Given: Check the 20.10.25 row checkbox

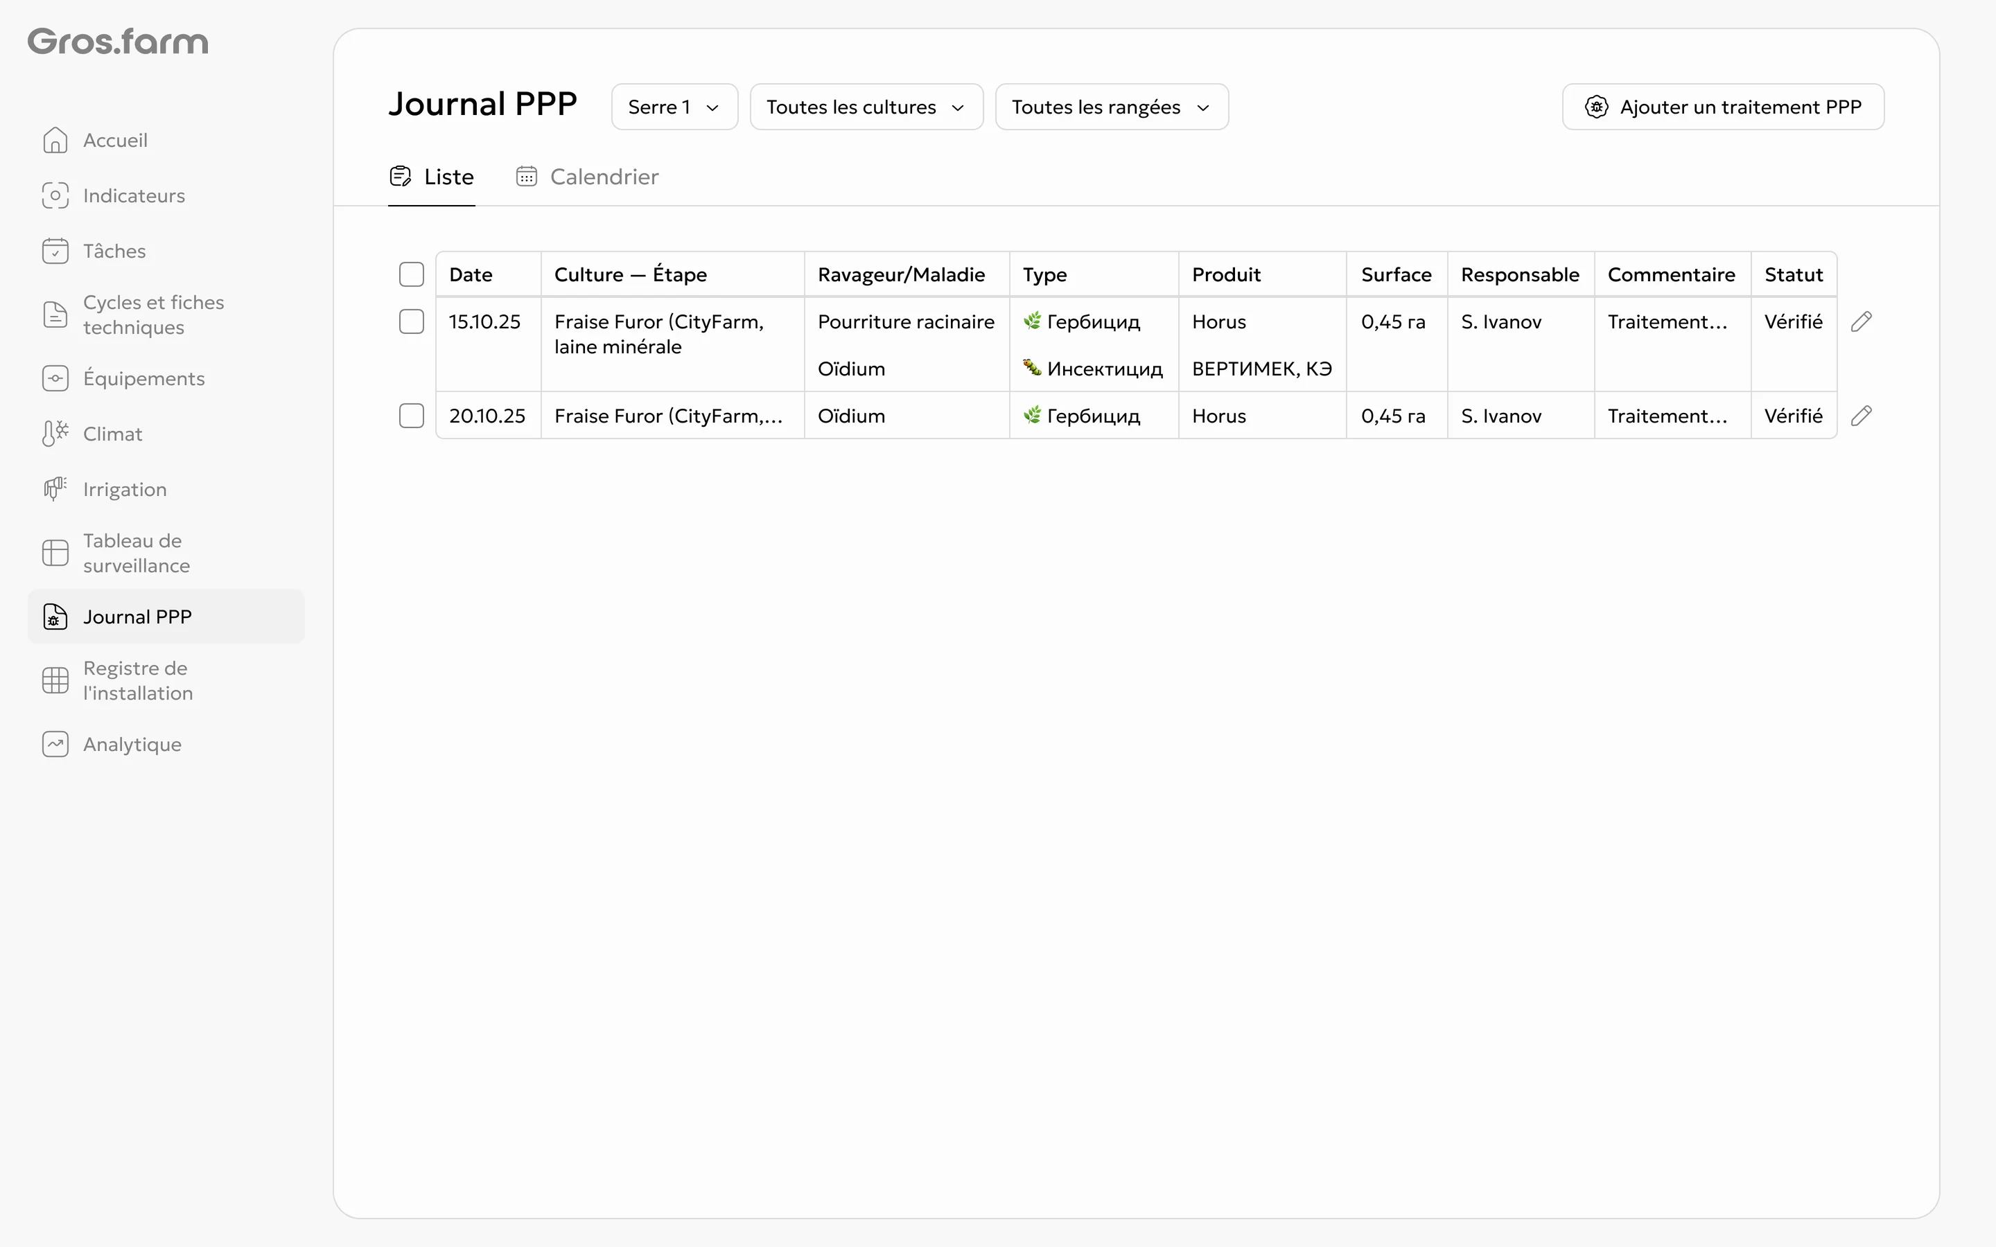Looking at the screenshot, I should pos(412,416).
